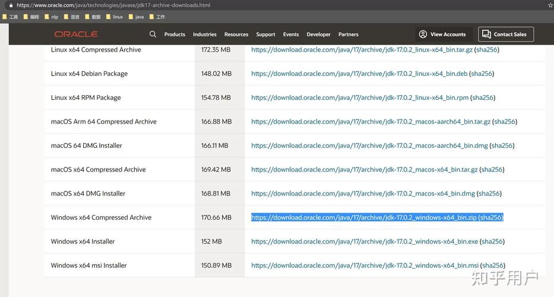
Task: Click the View Accounts user icon
Action: coord(423,34)
